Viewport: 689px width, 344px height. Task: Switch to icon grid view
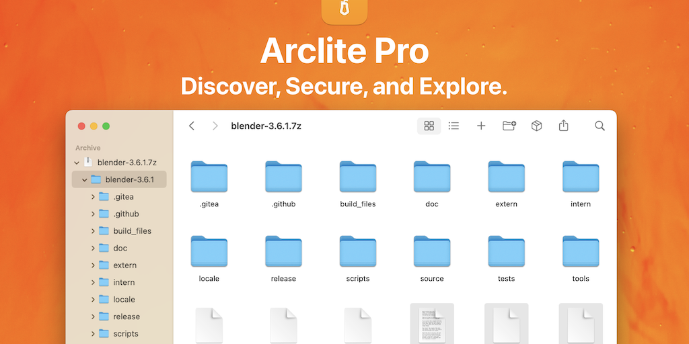(x=429, y=126)
